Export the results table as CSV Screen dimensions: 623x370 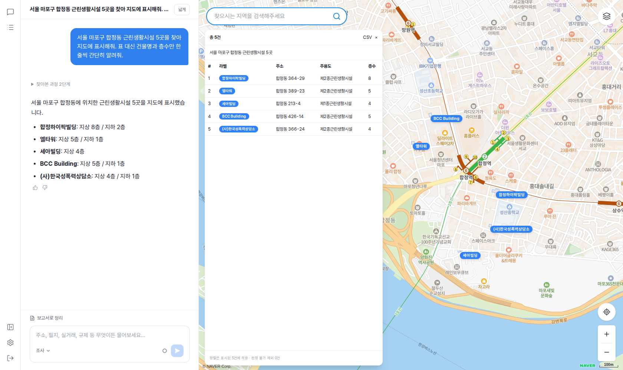pos(367,37)
